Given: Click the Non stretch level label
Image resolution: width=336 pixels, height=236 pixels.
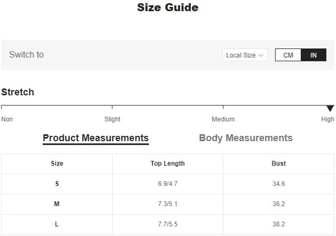Looking at the screenshot, I should 7,119.
